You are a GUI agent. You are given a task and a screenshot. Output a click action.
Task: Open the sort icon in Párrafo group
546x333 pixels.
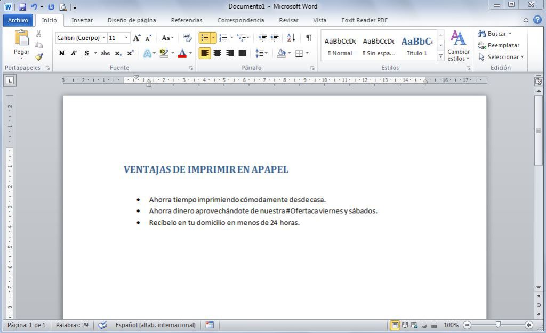pyautogui.click(x=291, y=38)
